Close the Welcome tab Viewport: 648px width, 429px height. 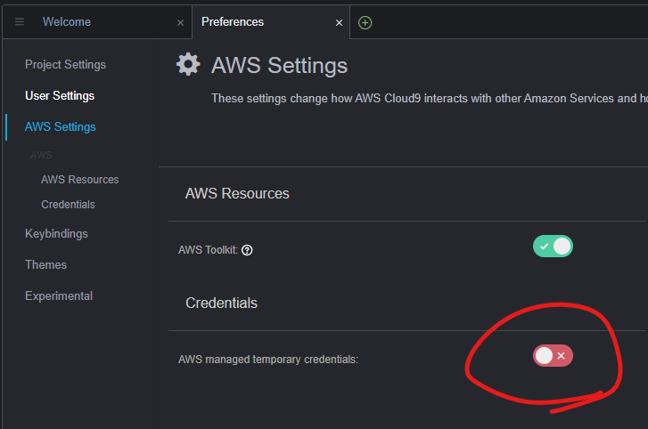(x=180, y=22)
